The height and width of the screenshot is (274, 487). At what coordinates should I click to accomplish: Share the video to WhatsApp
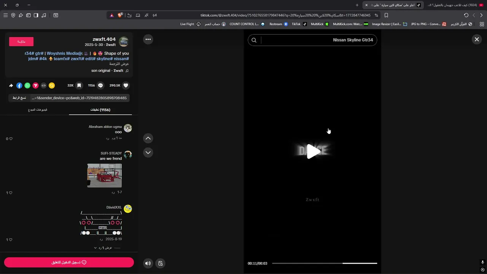(27, 86)
